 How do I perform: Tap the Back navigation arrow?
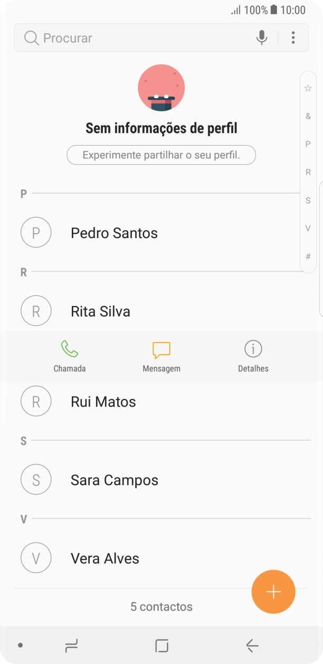tap(252, 645)
